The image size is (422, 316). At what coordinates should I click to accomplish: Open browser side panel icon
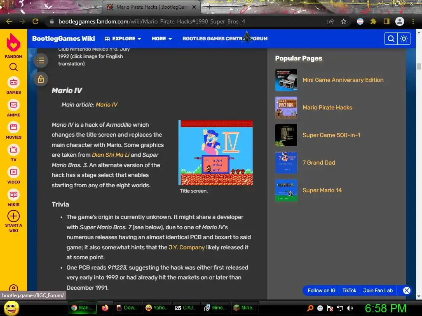[x=387, y=21]
